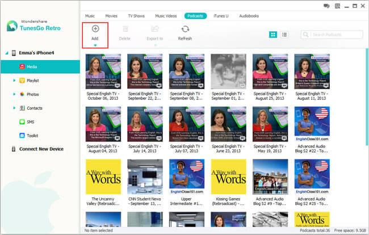The image size is (369, 235).
Task: Click the Add button in toolbar
Action: click(x=95, y=32)
